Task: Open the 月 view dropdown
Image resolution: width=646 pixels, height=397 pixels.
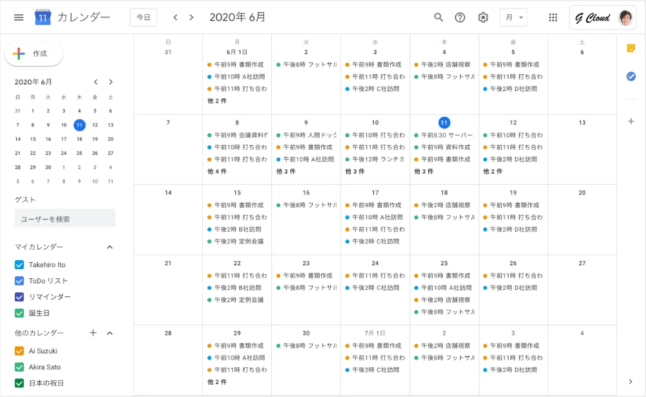Action: point(514,17)
